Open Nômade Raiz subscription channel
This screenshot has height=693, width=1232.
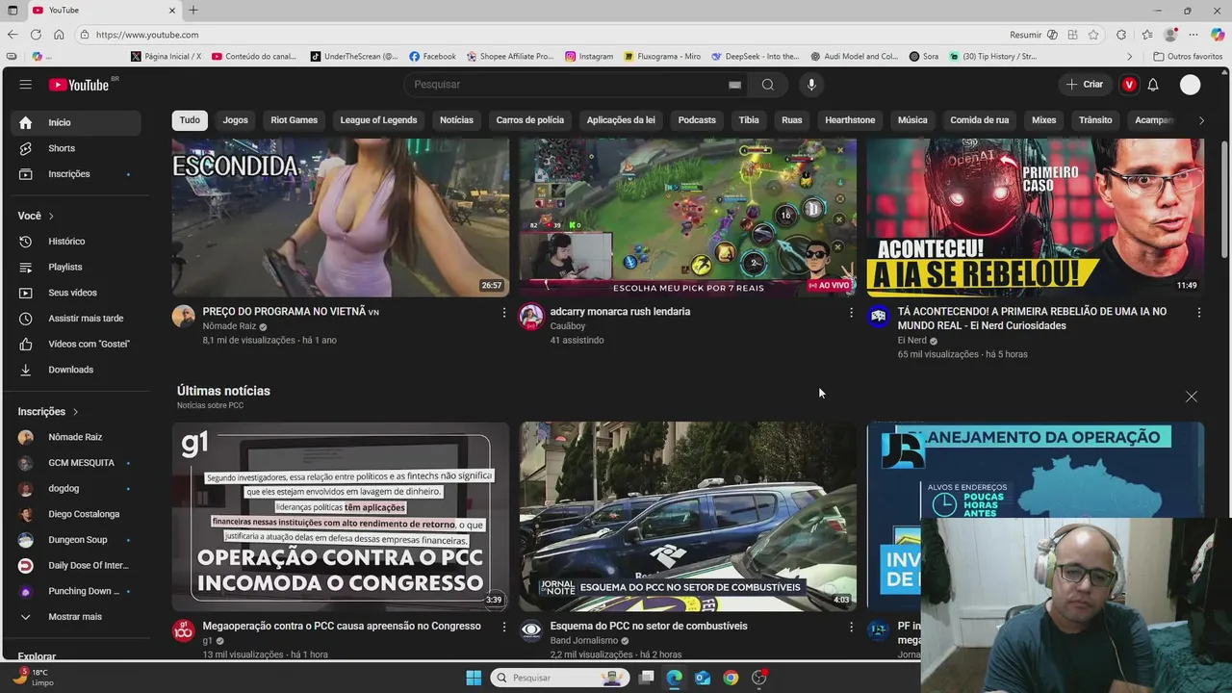[76, 437]
